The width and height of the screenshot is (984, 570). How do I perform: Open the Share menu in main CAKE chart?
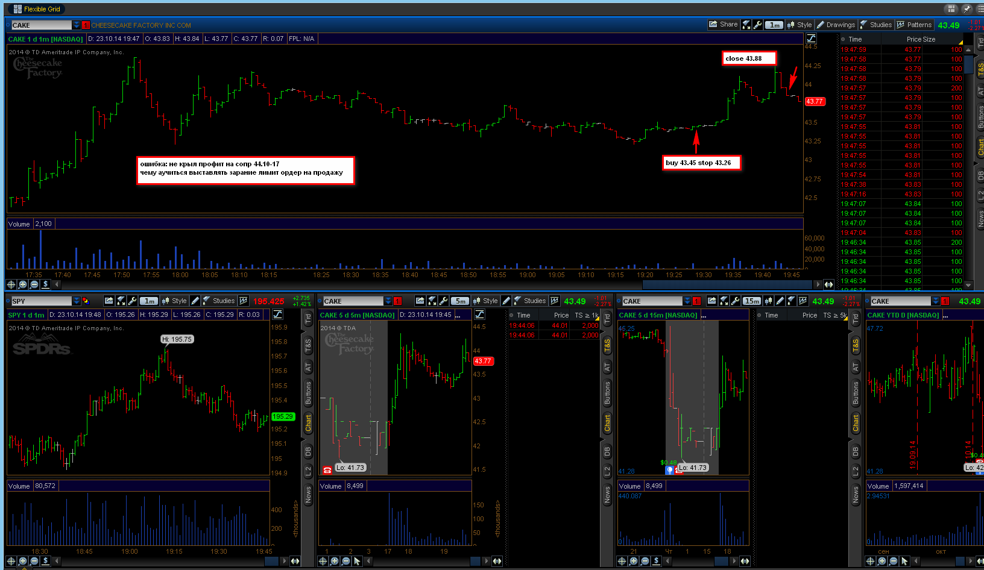(723, 25)
